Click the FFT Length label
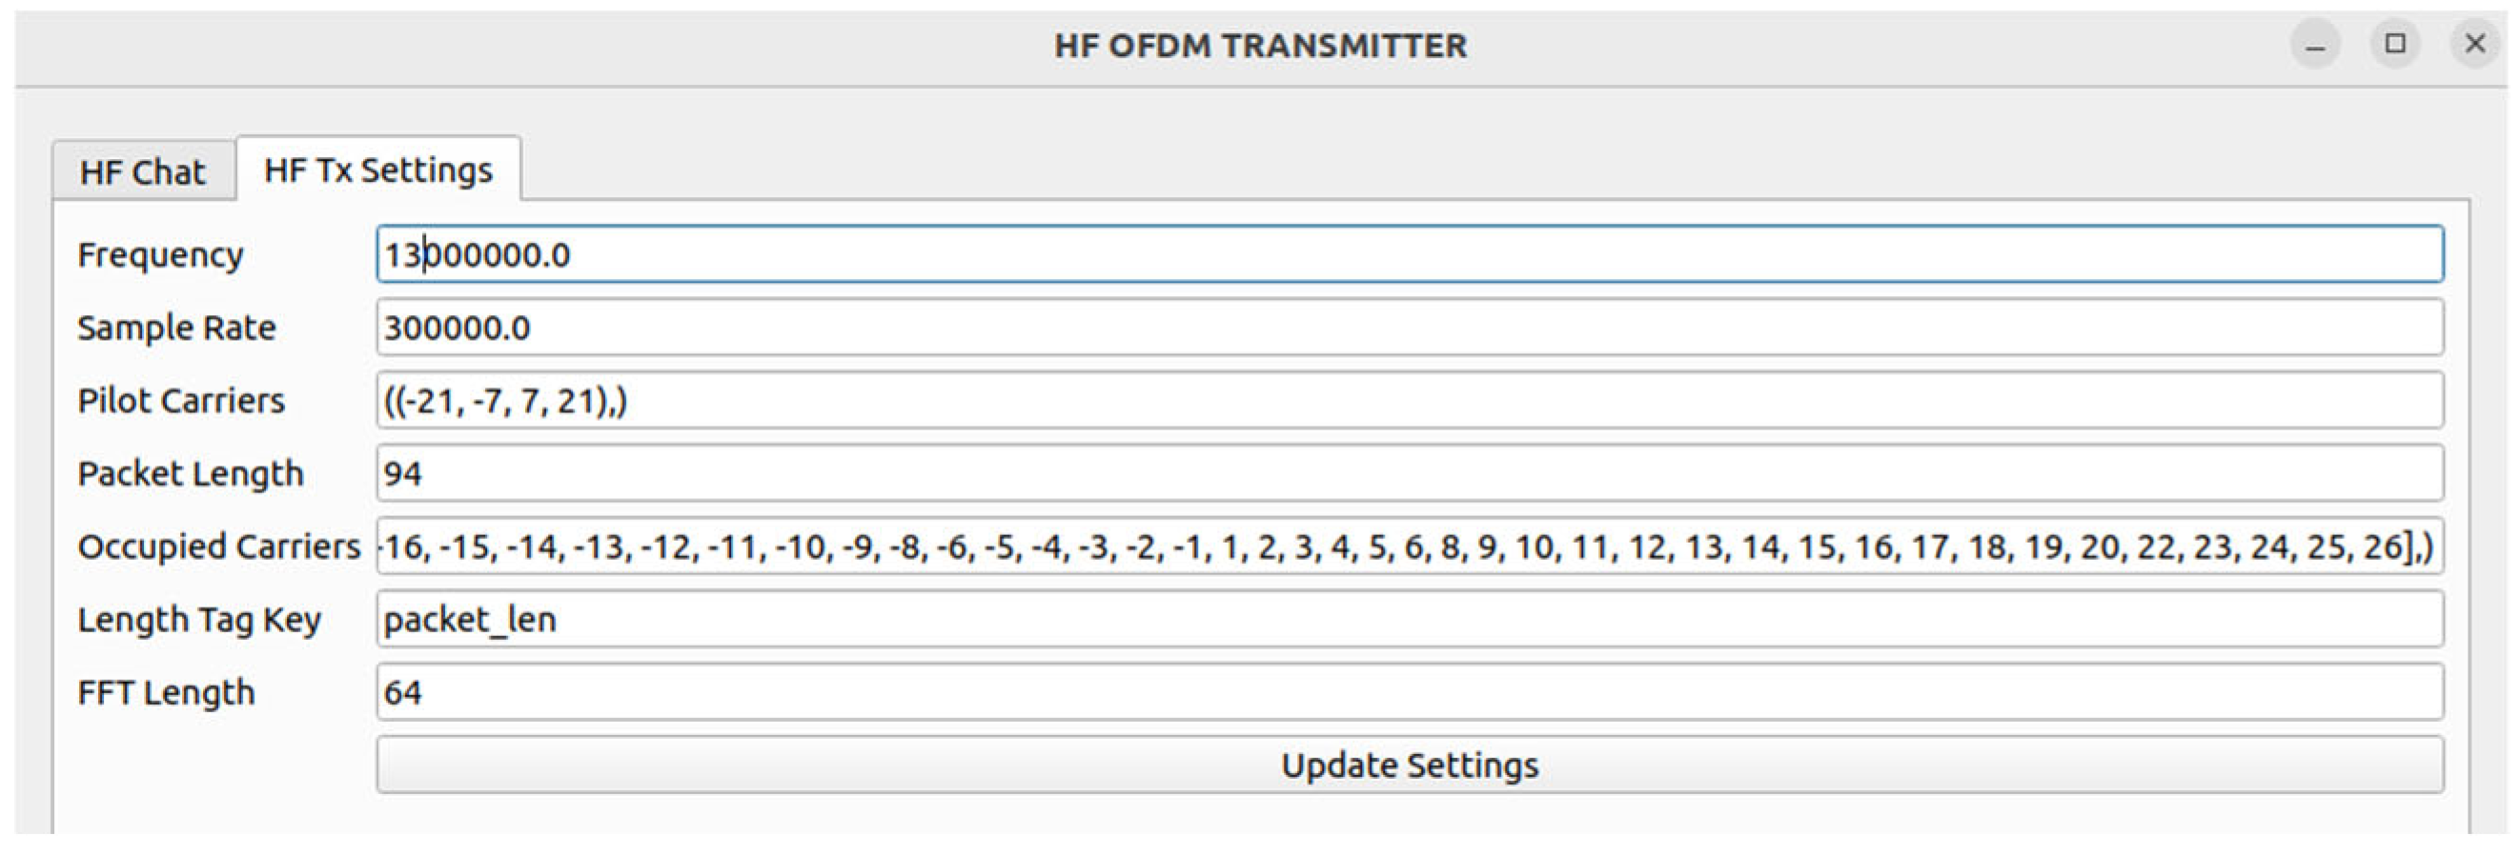 coord(166,693)
